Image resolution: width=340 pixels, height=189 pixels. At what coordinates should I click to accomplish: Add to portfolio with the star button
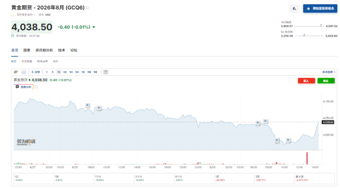[320, 8]
